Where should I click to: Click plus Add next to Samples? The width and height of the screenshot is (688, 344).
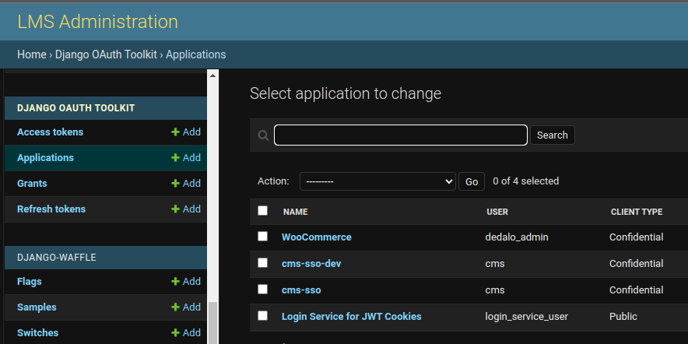click(186, 307)
